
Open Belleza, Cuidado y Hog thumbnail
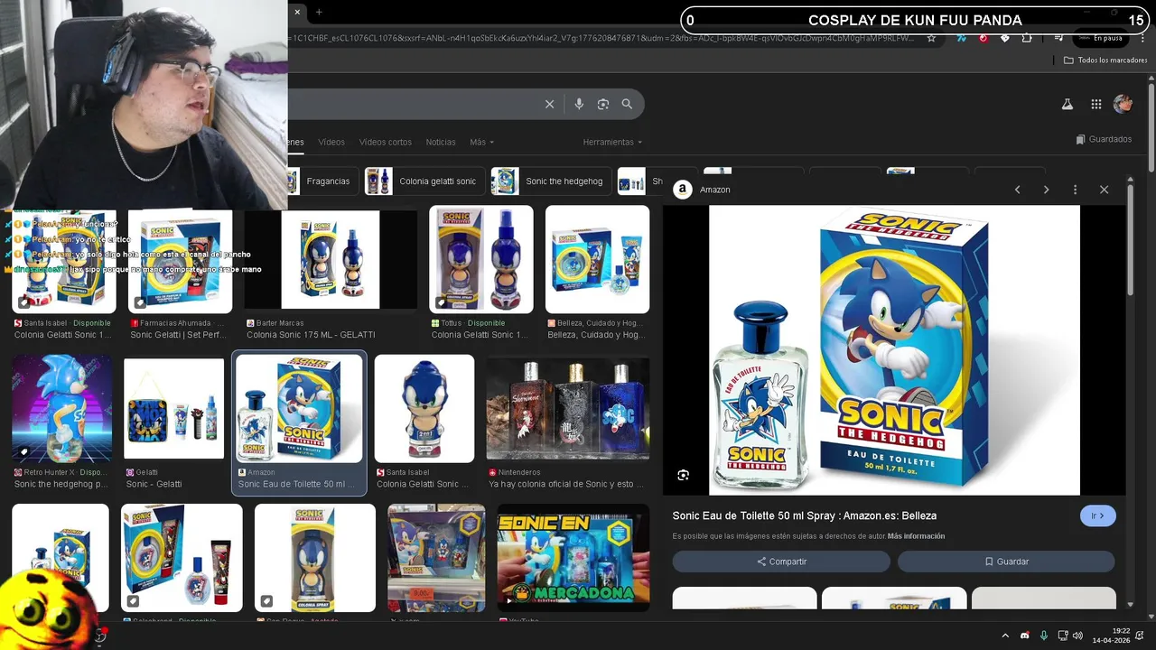(x=597, y=260)
